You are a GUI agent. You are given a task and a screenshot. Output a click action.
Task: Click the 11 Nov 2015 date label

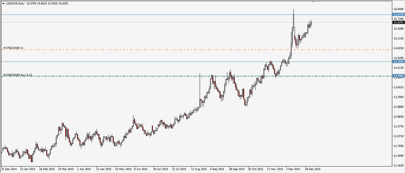(275, 169)
